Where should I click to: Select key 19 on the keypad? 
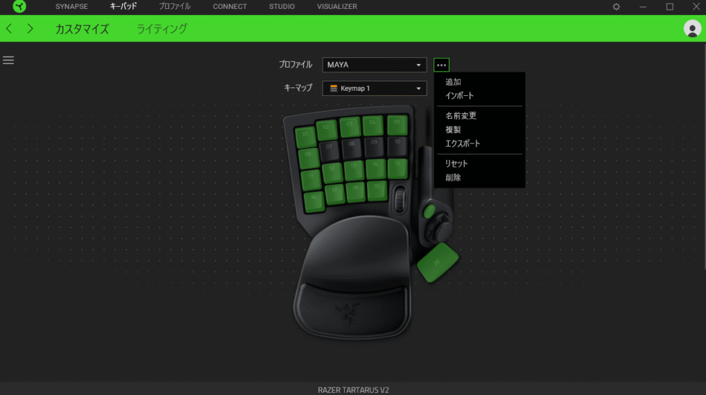click(x=377, y=190)
